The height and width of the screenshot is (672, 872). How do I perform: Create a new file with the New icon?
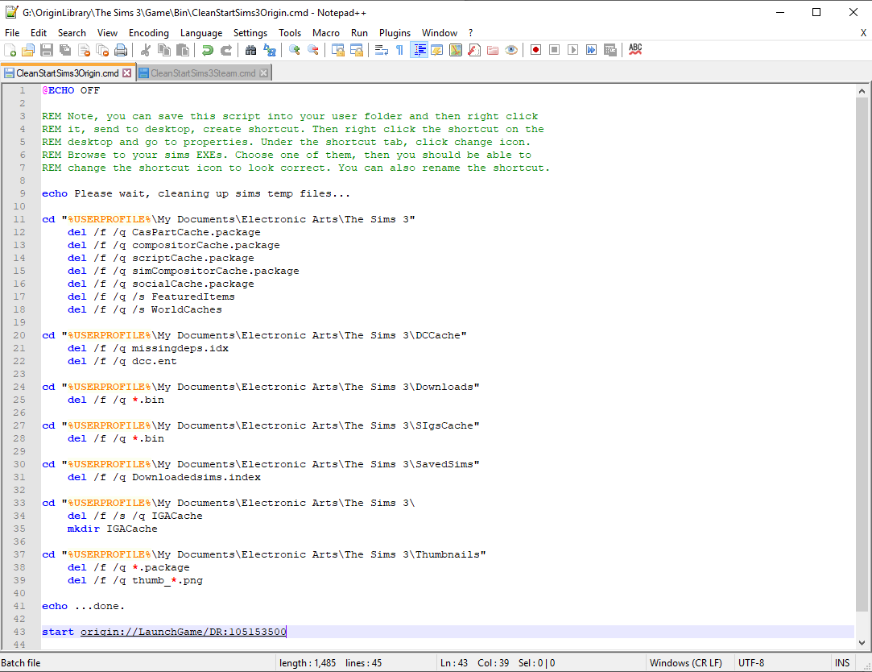point(10,50)
